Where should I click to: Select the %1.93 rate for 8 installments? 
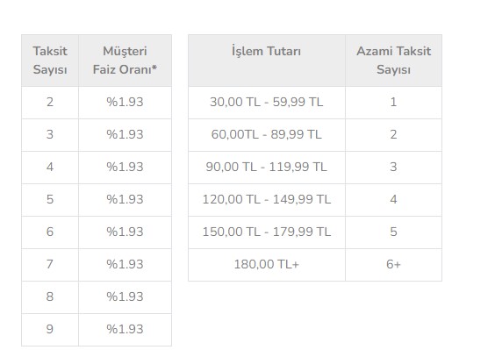pos(125,297)
